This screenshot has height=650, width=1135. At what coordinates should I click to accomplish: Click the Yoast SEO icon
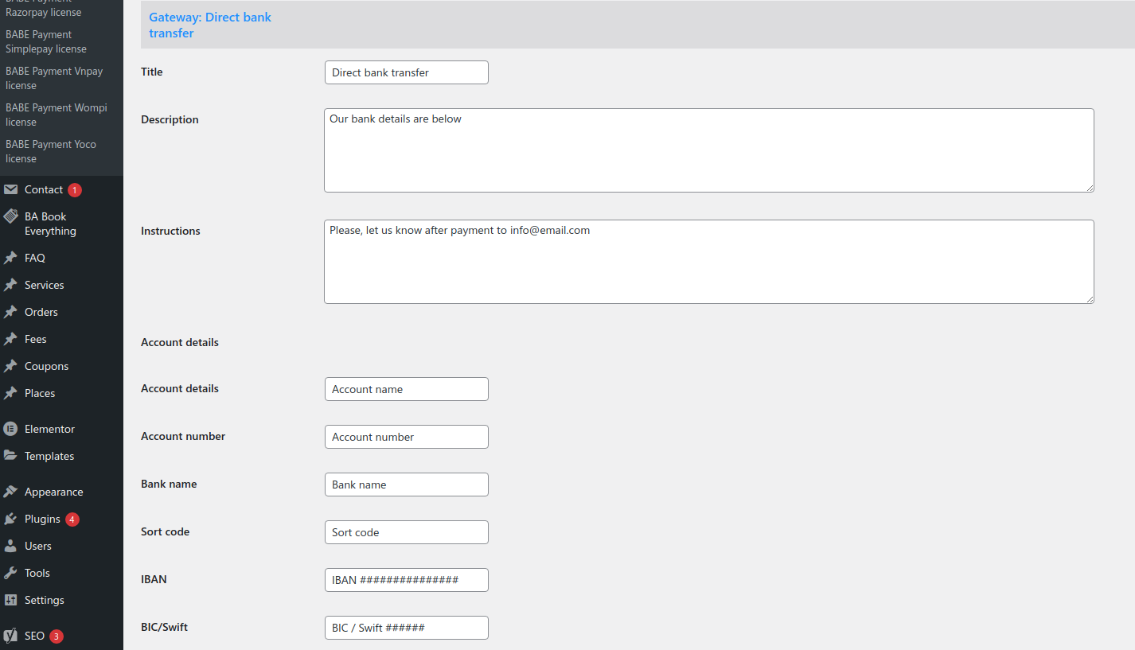pos(10,636)
